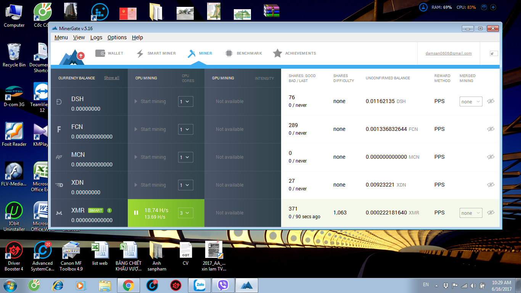521x293 pixels.
Task: Select the D-com 3G desktop shortcut
Action: (14, 95)
